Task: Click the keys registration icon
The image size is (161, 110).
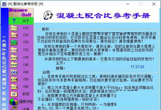Action: coord(14,108)
